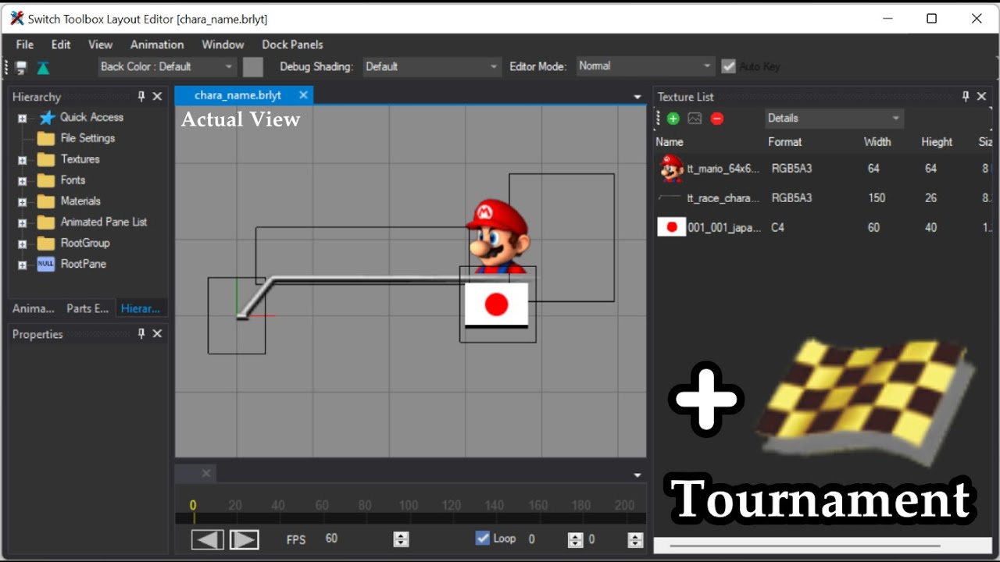Open the Window menu
Screen dimensions: 1000x562
point(223,44)
